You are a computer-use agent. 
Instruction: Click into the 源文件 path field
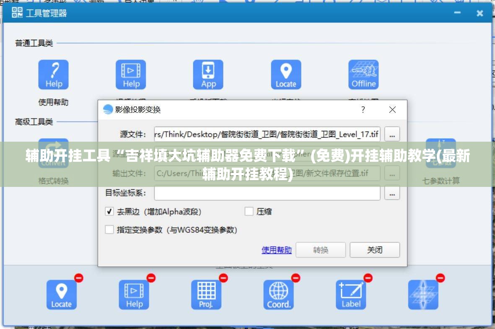tap(267, 134)
